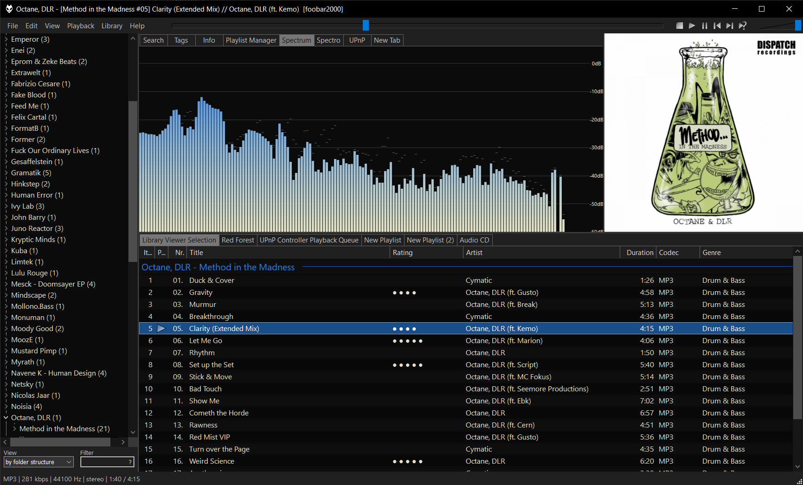The width and height of the screenshot is (803, 485).
Task: Click the volume slider handle
Action: tap(798, 25)
